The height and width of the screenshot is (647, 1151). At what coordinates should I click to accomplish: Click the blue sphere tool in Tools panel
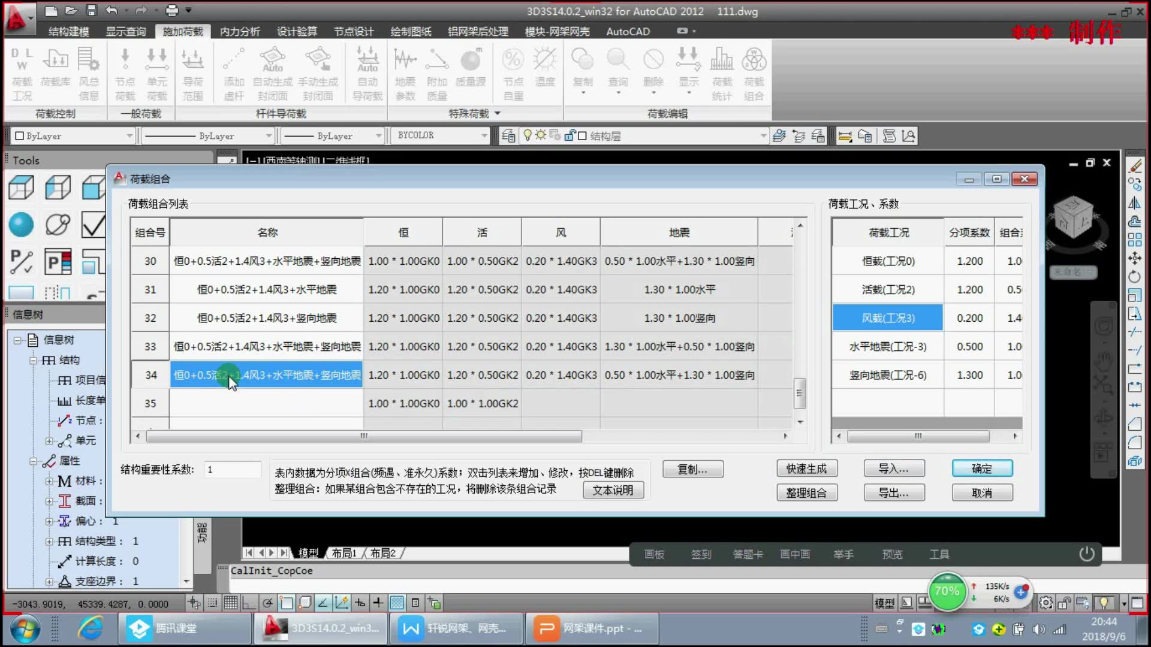coord(21,225)
